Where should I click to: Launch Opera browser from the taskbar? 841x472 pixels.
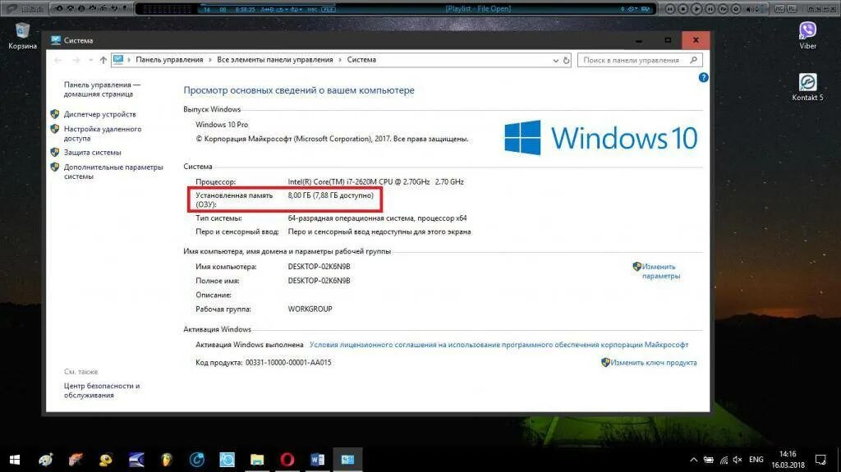point(287,460)
